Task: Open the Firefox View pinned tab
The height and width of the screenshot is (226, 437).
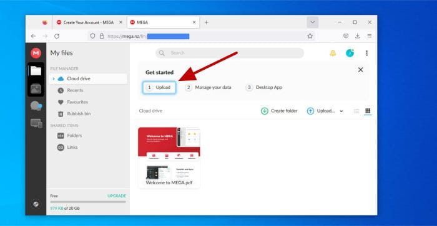Action: (x=44, y=22)
